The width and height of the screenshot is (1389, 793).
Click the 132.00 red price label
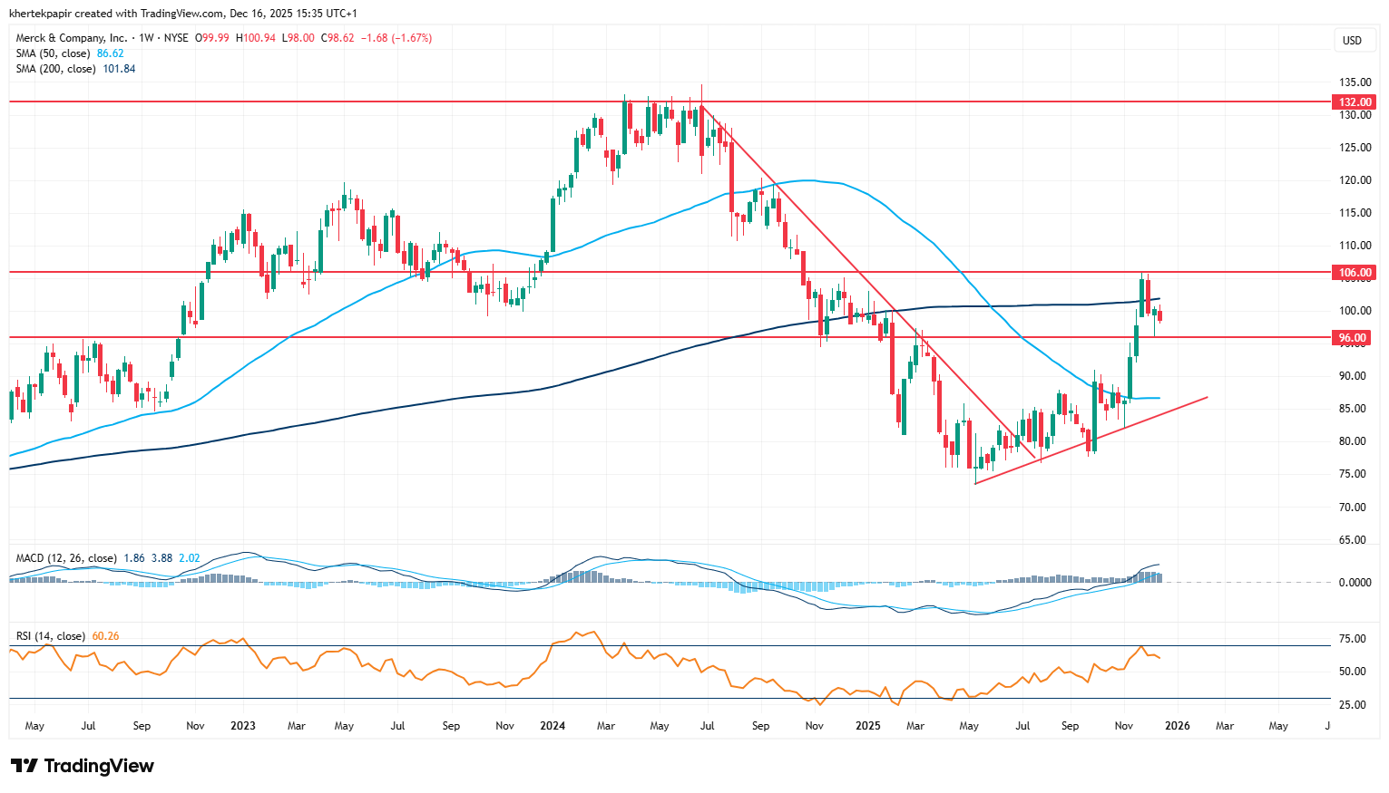coord(1355,102)
